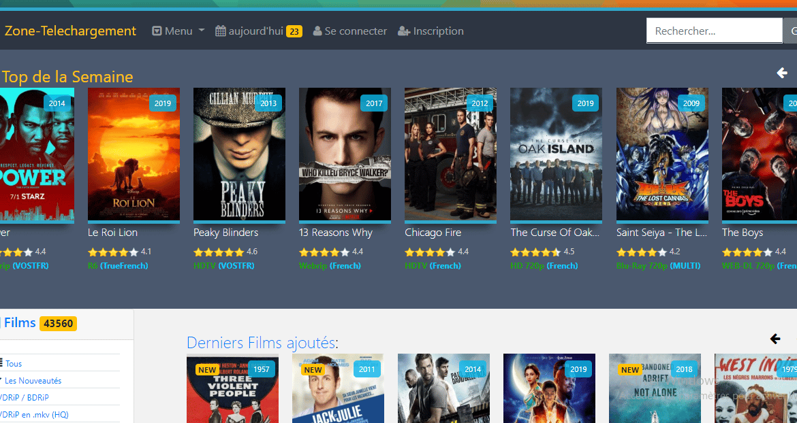Open the West Indies poster
Image resolution: width=797 pixels, height=423 pixels.
tap(756, 388)
